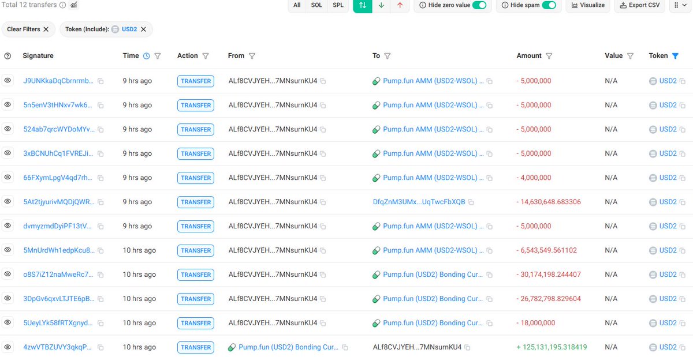Screen dimensions: 693x357
Task: Click the info icon beside Hide spam
Action: click(x=505, y=5)
